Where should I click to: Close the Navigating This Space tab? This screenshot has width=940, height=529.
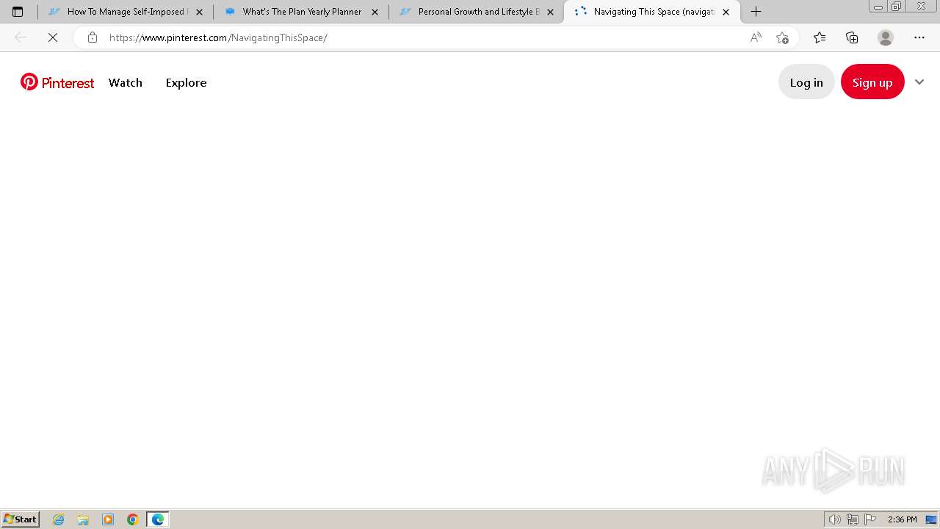point(726,12)
